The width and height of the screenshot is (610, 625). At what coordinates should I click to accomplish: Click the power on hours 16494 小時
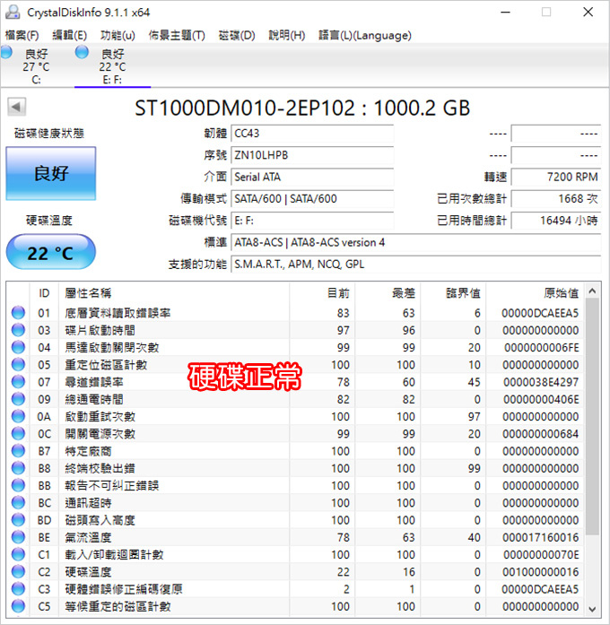tap(556, 221)
